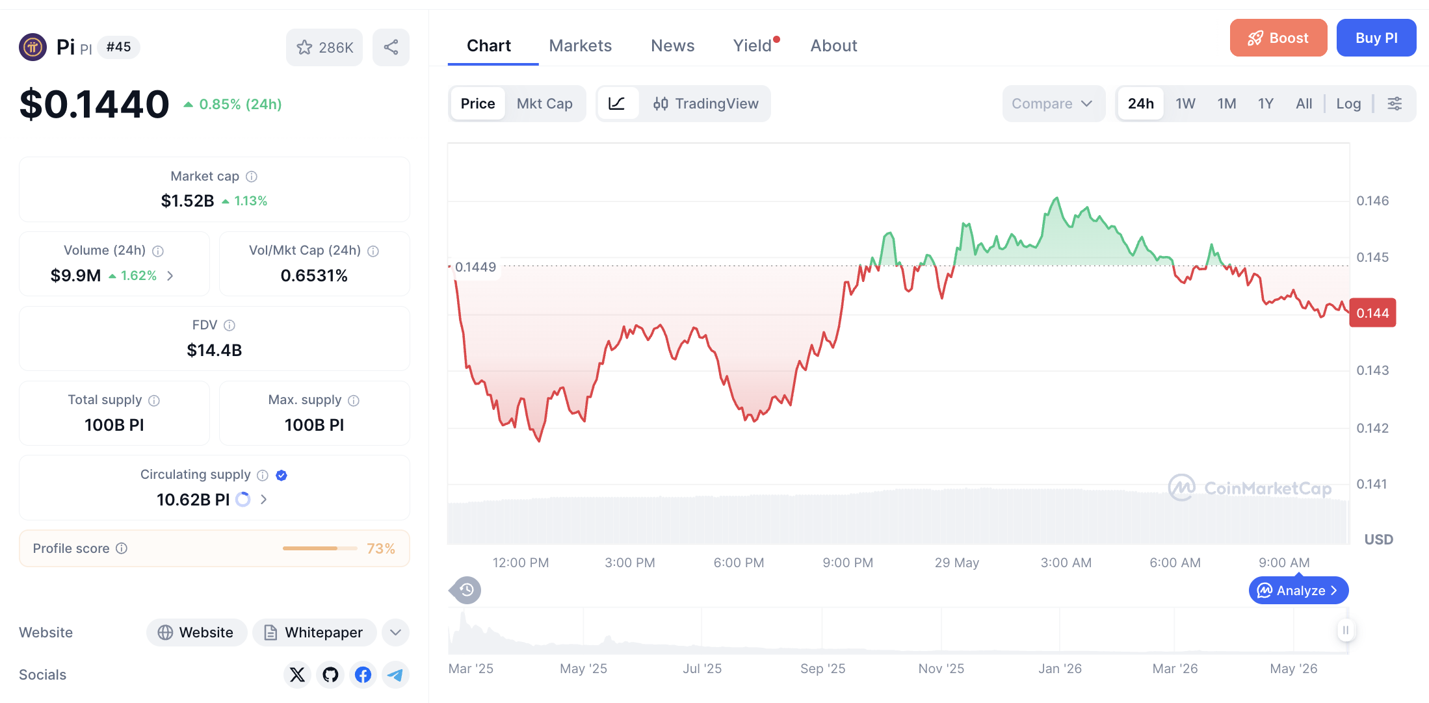Click the $14.4B FDV value
This screenshot has height=703, width=1429.
coord(215,350)
